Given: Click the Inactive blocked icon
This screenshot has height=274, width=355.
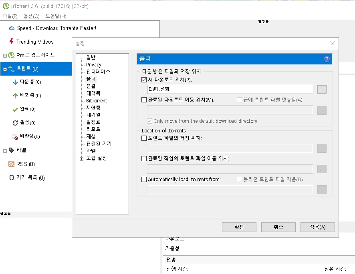Looking at the screenshot, I should [x=15, y=137].
